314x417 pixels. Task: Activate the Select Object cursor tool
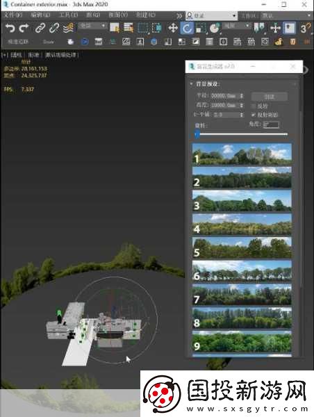115,28
